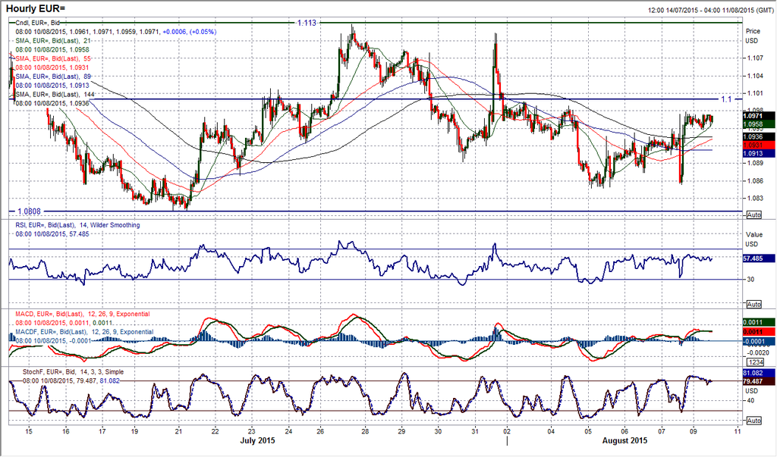Click the Value USD heading in RSI panel
This screenshot has width=777, height=457.
tap(753, 239)
